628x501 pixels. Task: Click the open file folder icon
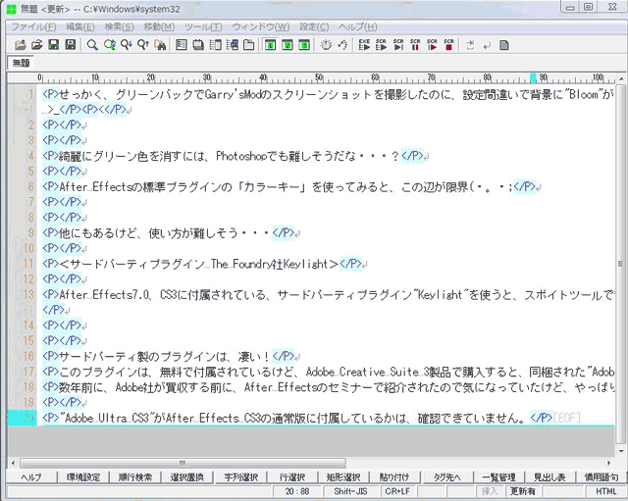pyautogui.click(x=36, y=45)
